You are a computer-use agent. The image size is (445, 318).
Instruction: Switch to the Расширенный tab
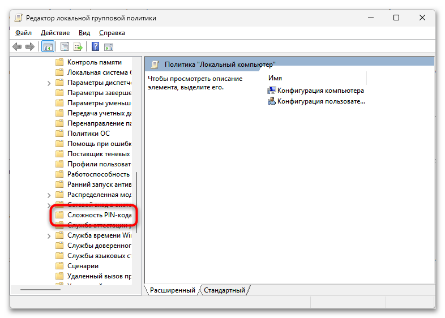pyautogui.click(x=172, y=290)
